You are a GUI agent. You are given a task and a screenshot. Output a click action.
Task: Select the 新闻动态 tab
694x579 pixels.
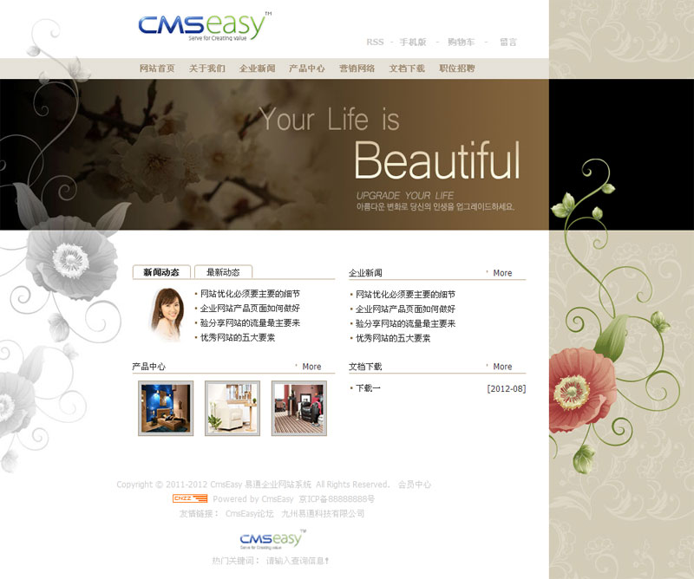161,272
